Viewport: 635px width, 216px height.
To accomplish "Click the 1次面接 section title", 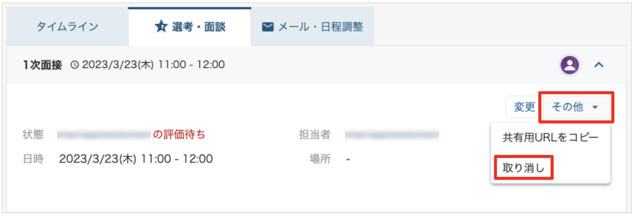I will [43, 65].
